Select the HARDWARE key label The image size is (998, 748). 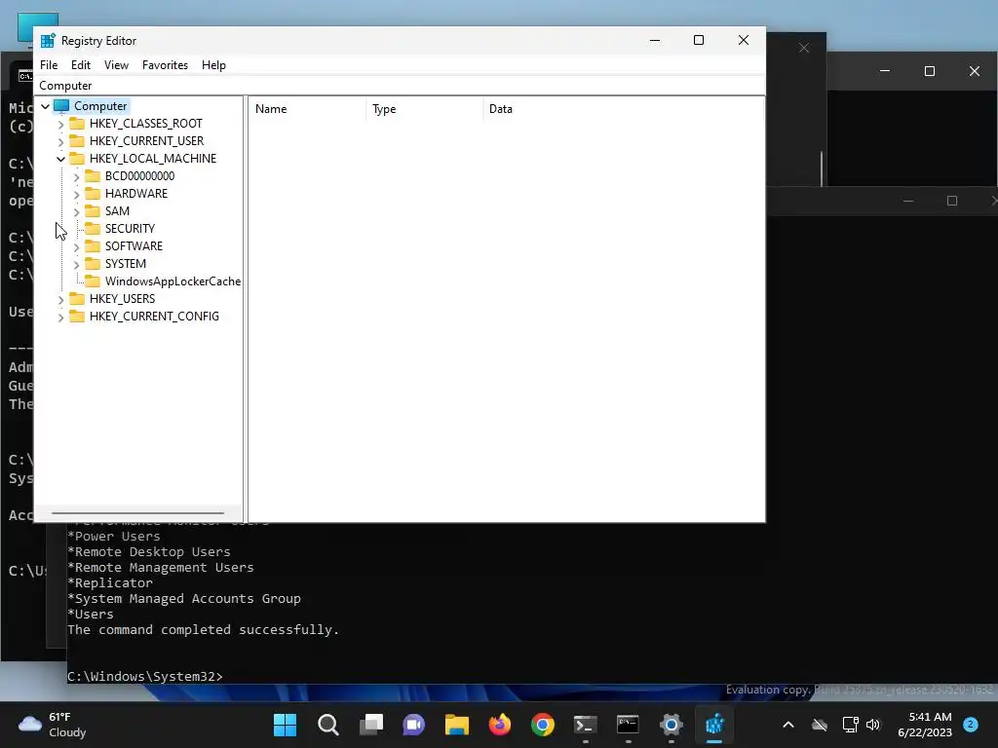pos(136,194)
